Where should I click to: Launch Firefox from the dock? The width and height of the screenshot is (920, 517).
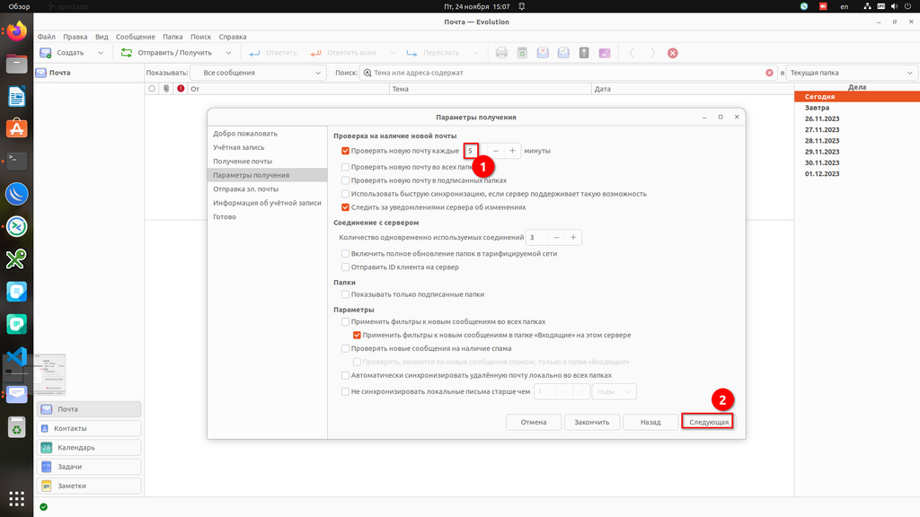point(16,32)
